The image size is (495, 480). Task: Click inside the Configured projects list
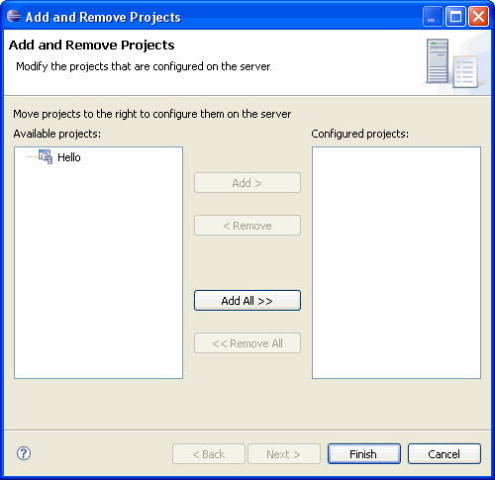396,262
